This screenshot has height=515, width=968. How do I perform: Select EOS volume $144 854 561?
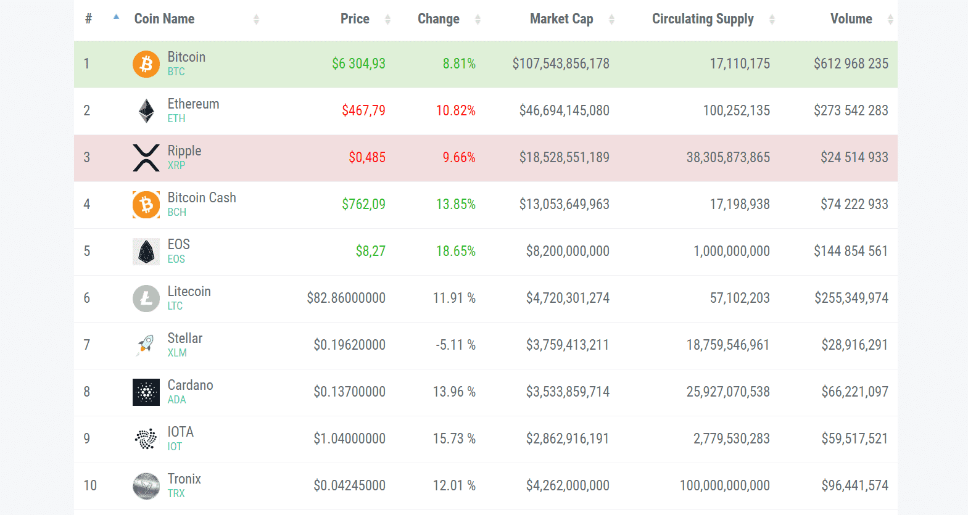pyautogui.click(x=851, y=251)
